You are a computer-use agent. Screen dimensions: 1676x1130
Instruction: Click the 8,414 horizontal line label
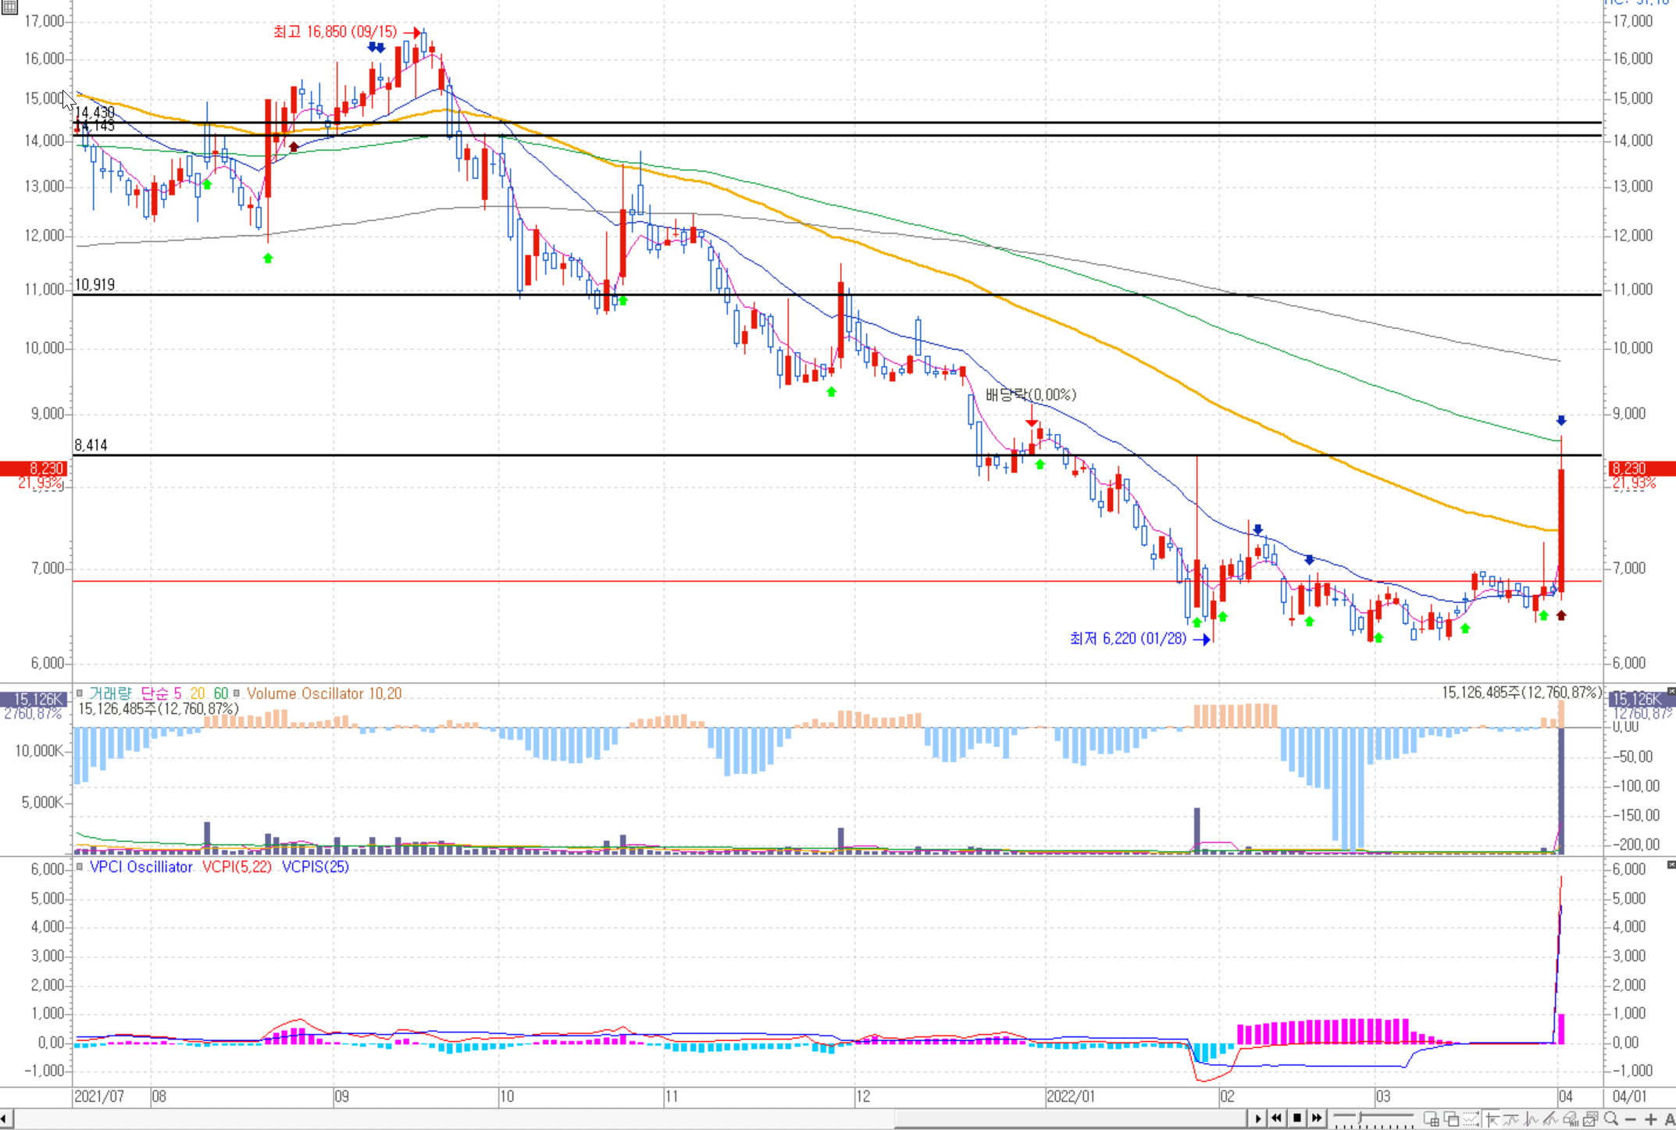(x=91, y=445)
